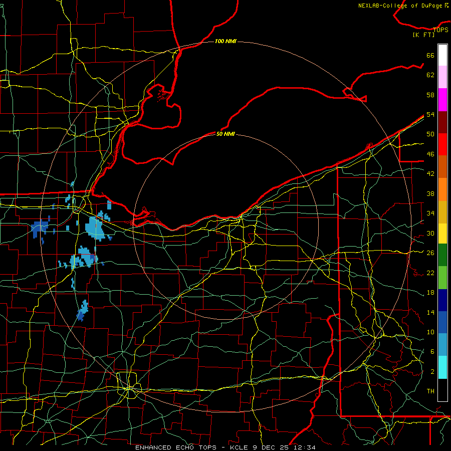Viewport: 451px width, 451px height.
Task: Click the '18' legend value
Action: (x=430, y=293)
